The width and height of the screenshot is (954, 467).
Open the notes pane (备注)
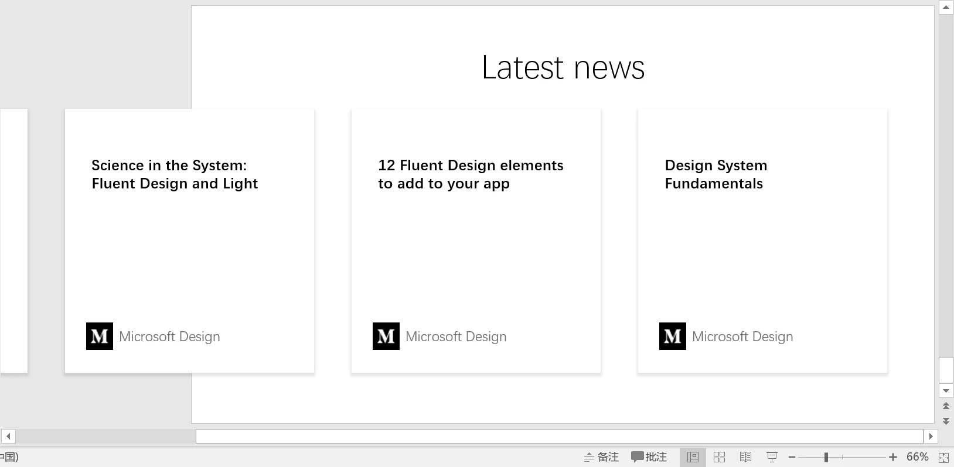coord(602,457)
